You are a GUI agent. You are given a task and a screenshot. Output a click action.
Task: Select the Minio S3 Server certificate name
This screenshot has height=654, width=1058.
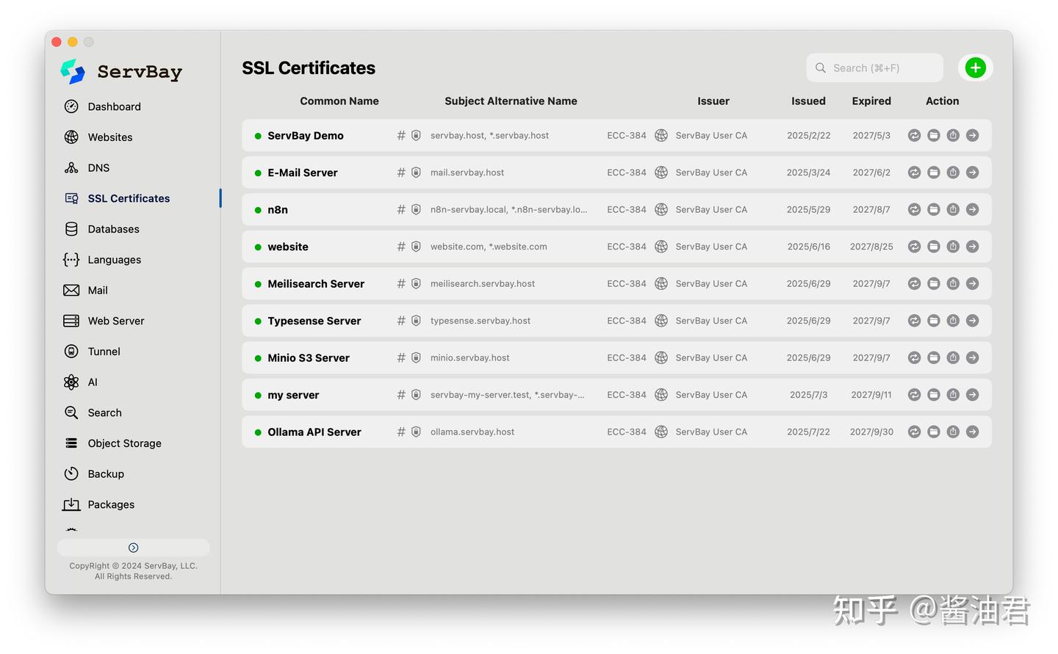click(309, 358)
